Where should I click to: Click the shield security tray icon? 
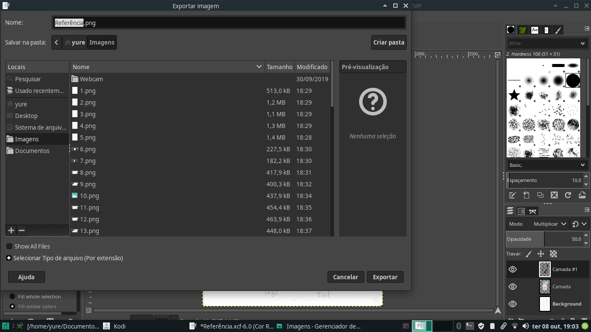481,326
